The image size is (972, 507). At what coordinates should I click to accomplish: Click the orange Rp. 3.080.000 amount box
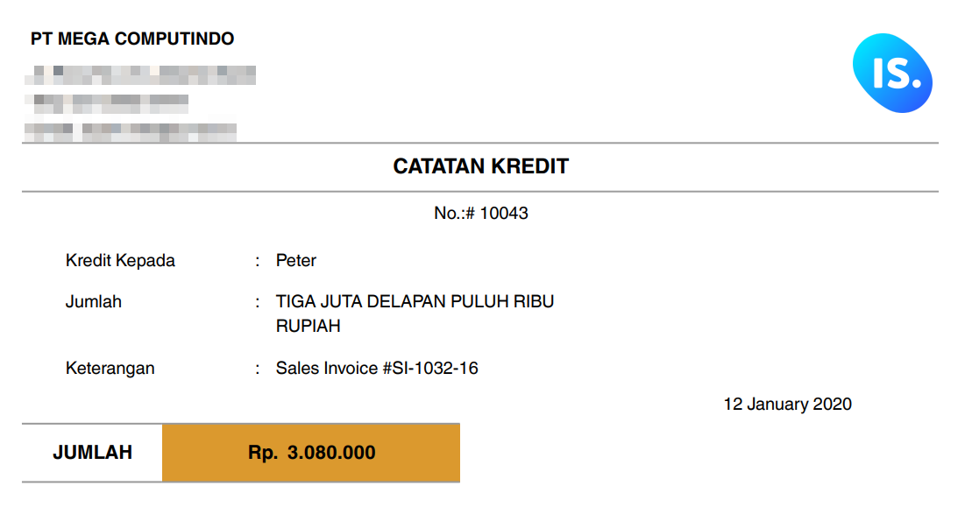tap(311, 453)
